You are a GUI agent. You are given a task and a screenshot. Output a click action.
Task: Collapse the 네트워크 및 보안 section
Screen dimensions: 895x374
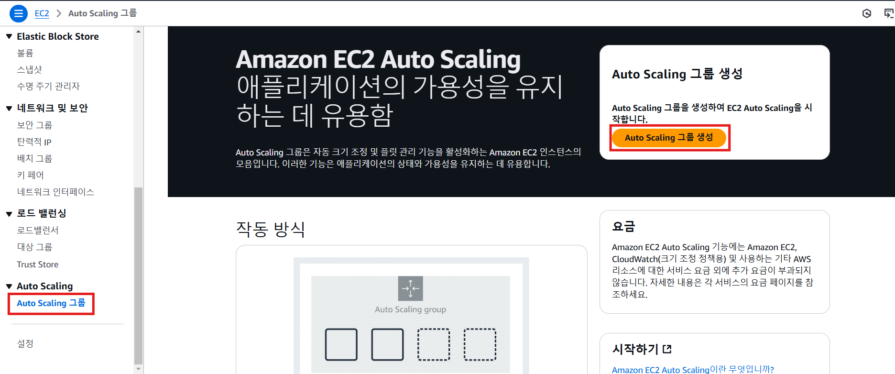(x=9, y=108)
